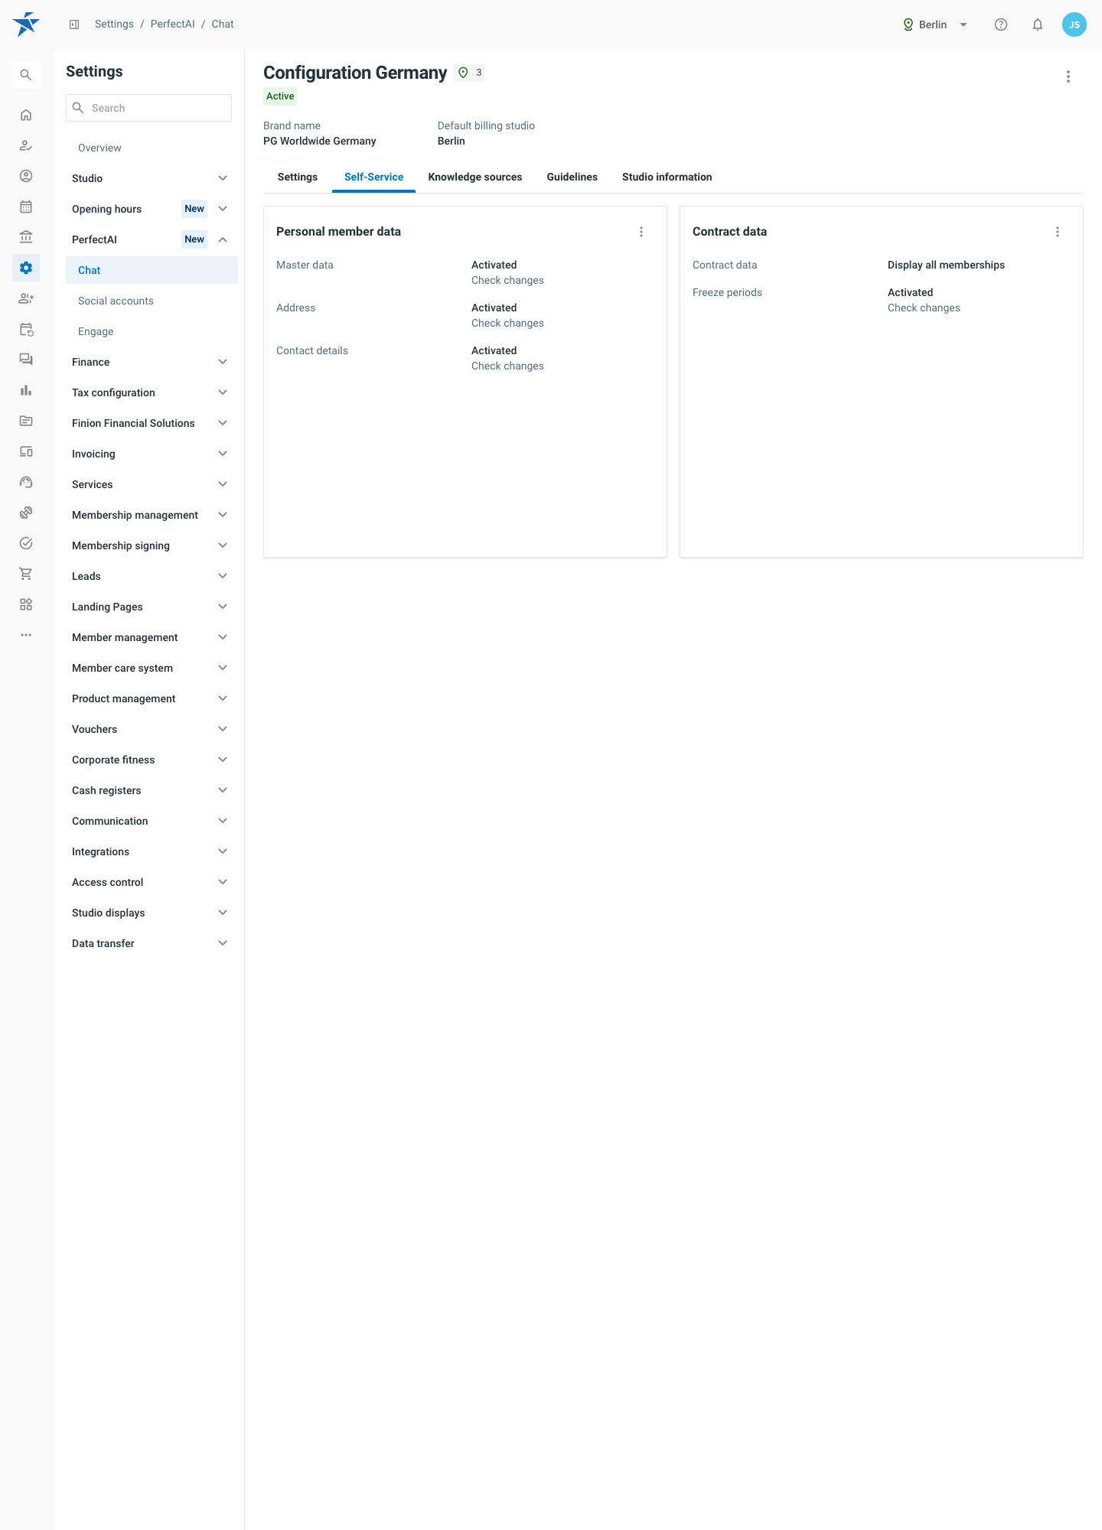Expand the Studio settings section
This screenshot has height=1530, width=1102.
(150, 178)
